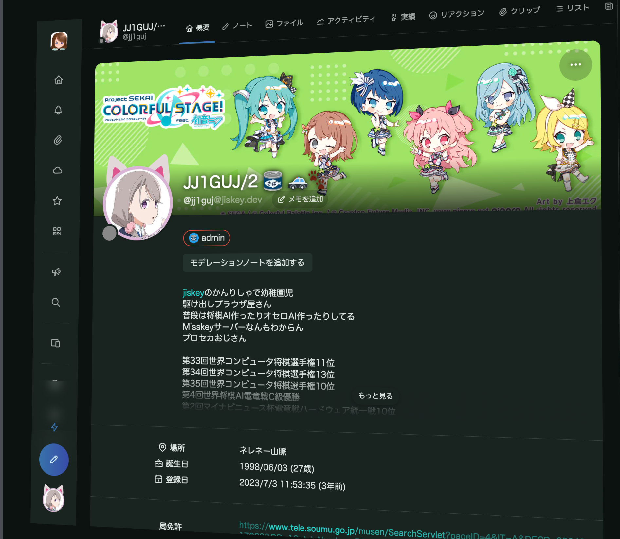
Task: Open the QR code icon in the sidebar
Action: [57, 232]
